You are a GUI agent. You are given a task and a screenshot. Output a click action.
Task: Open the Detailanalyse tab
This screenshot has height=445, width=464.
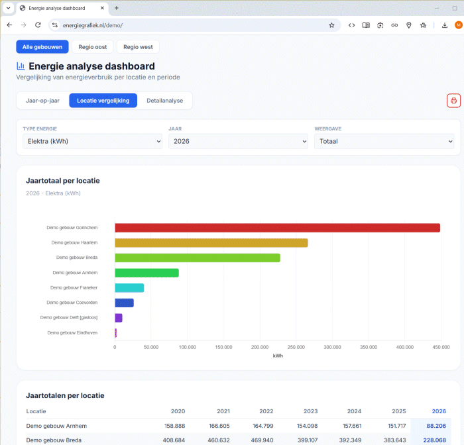pos(165,101)
